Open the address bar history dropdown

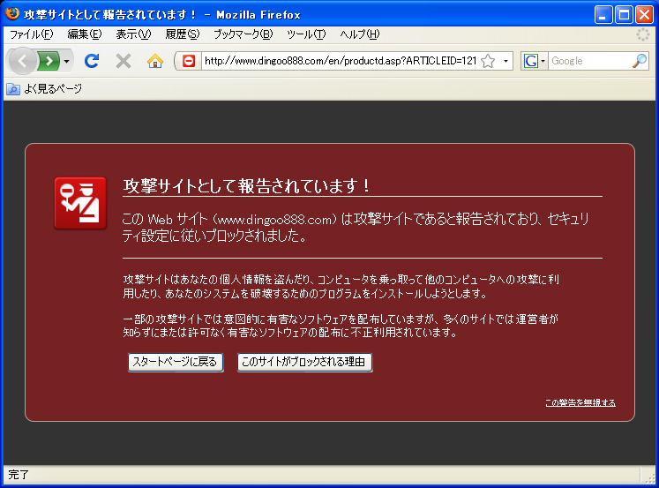coord(505,62)
